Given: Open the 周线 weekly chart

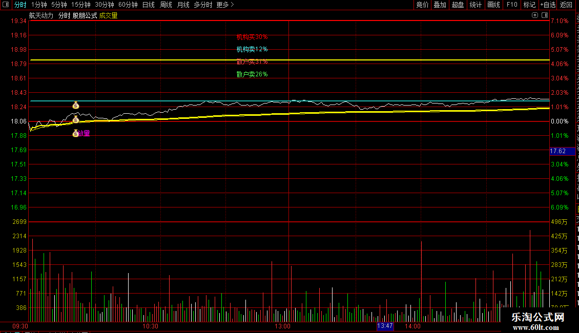Looking at the screenshot, I should point(166,5).
